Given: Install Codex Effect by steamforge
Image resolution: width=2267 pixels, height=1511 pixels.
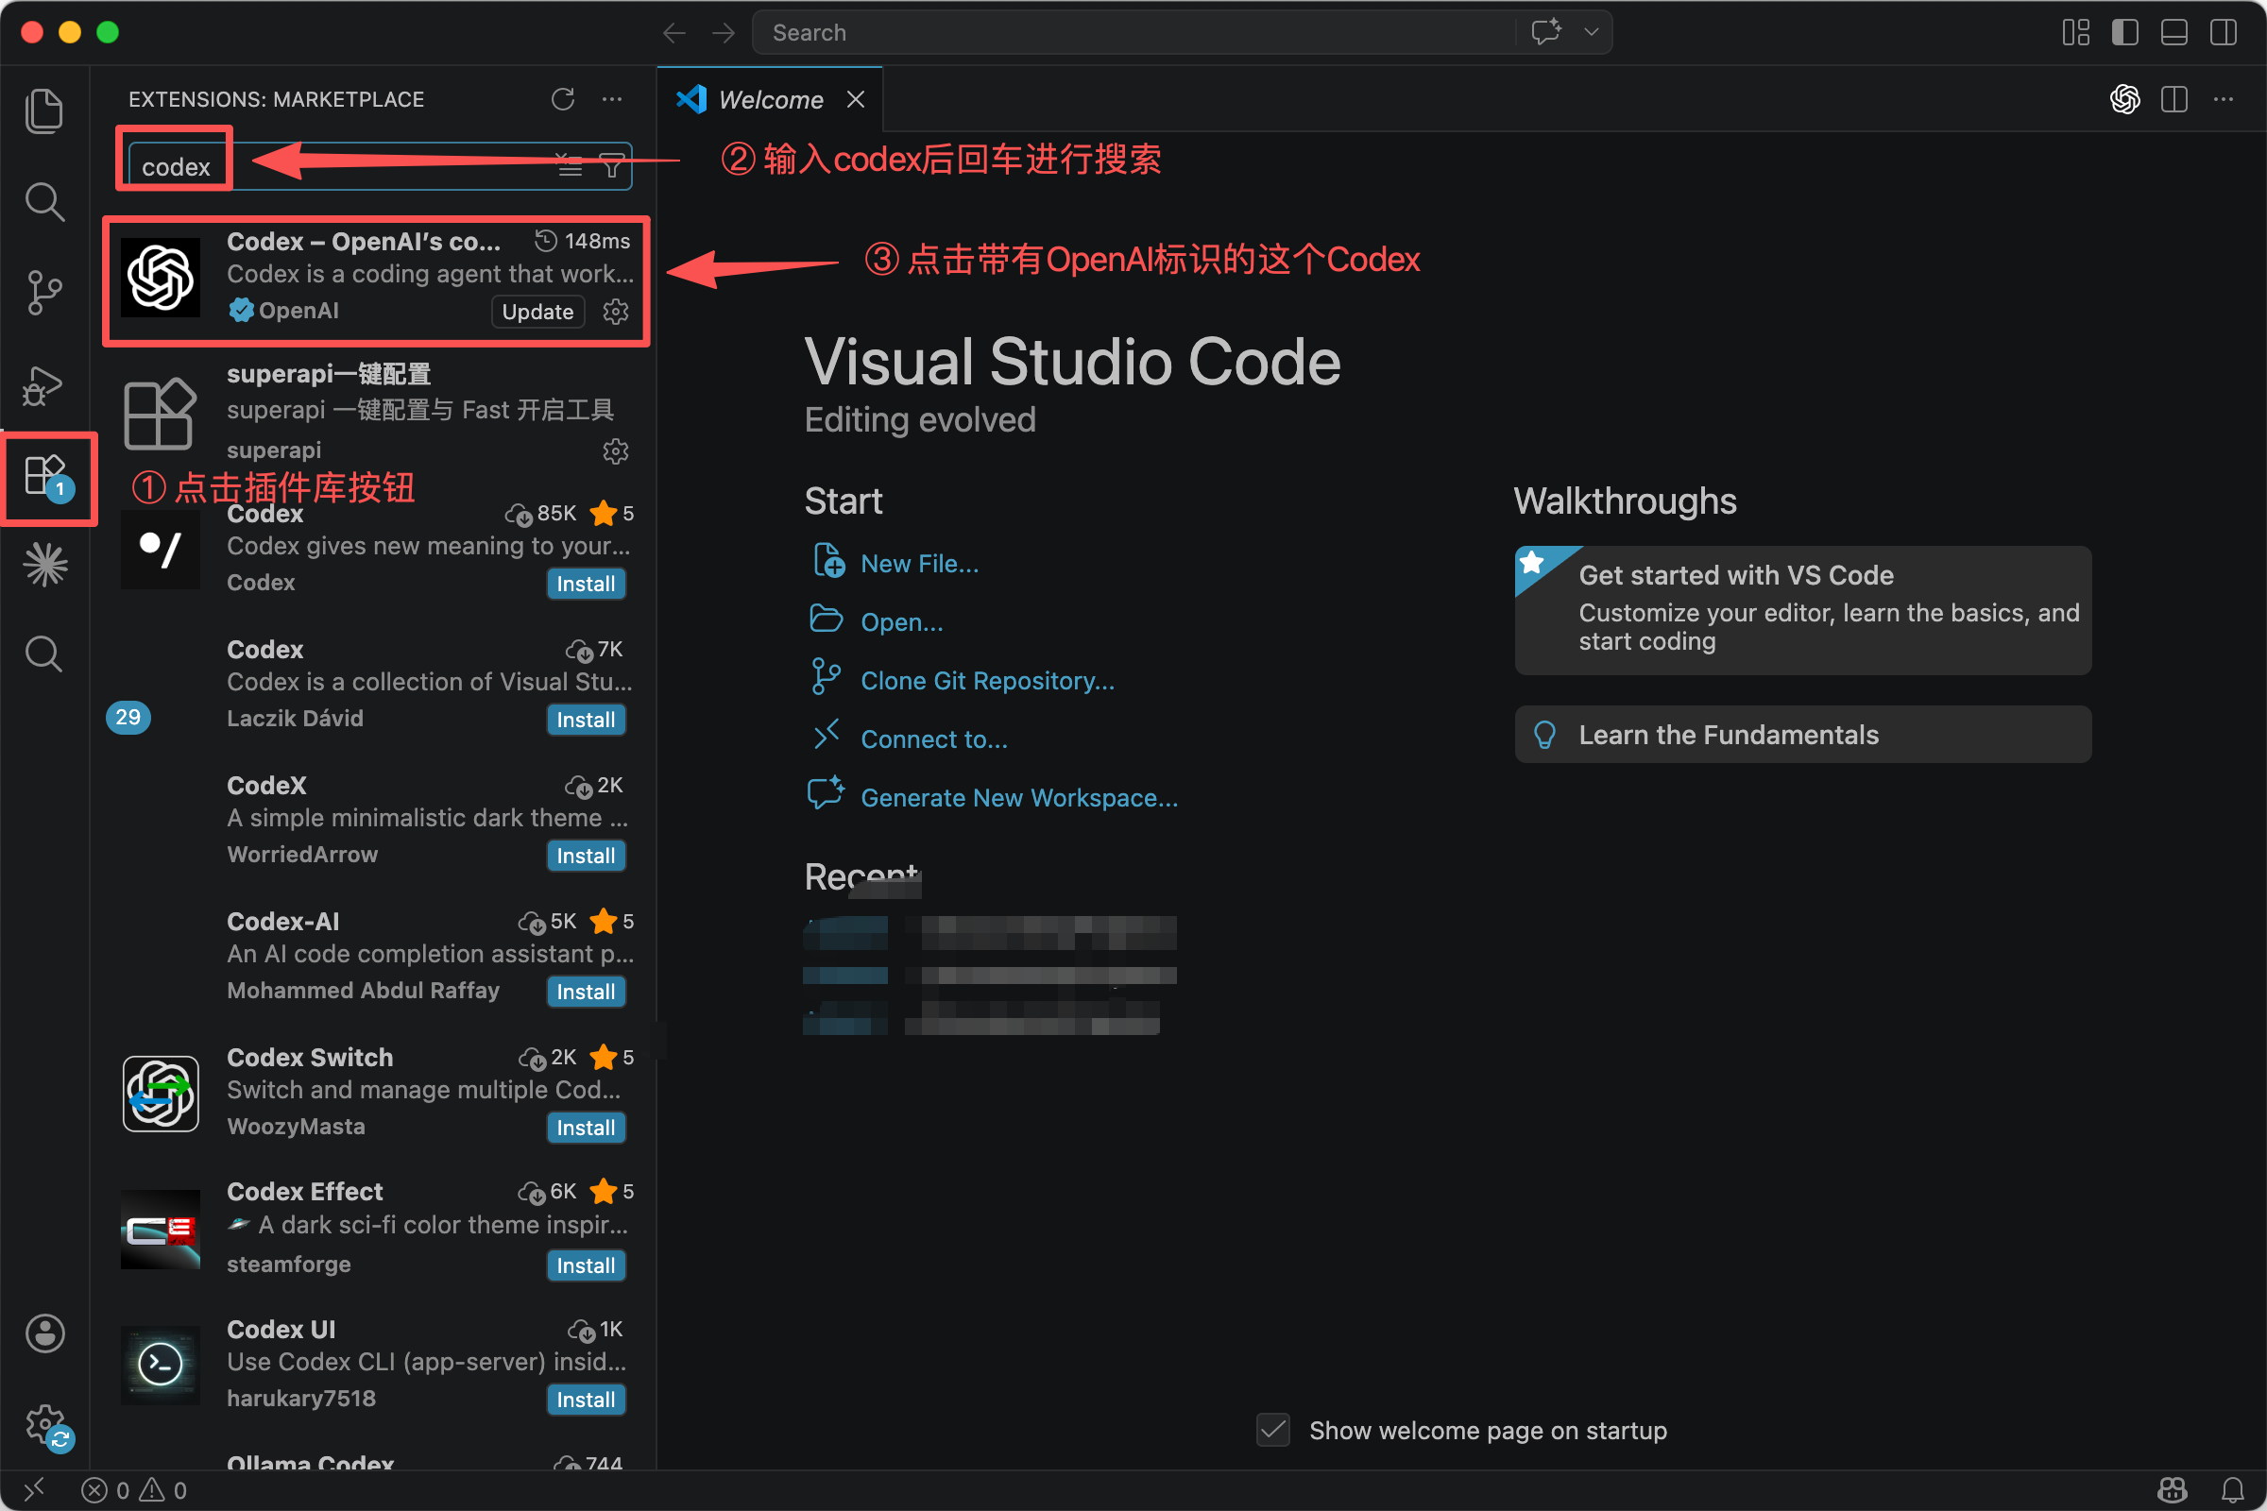Looking at the screenshot, I should click(585, 1265).
